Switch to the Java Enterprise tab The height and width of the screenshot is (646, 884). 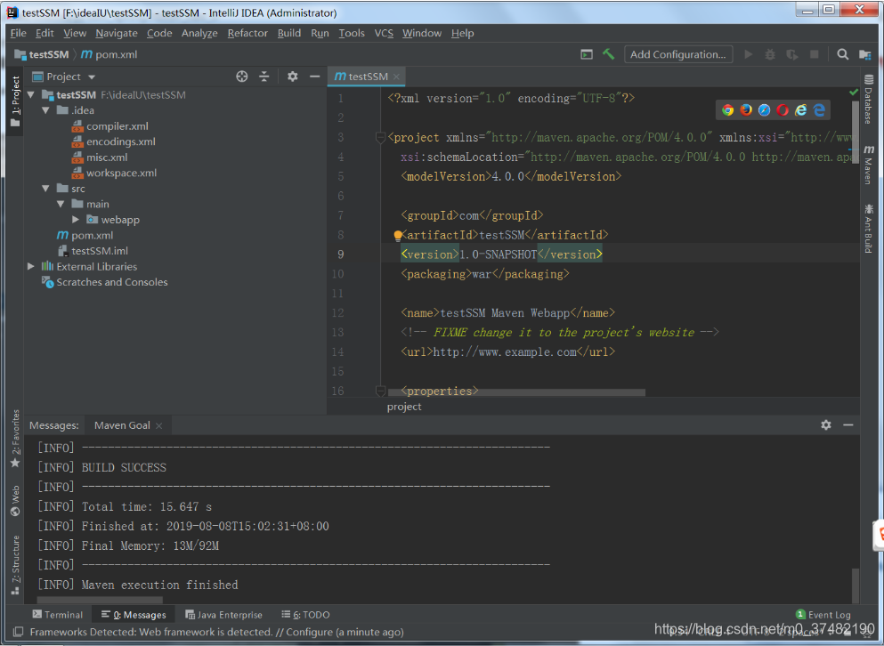[223, 615]
